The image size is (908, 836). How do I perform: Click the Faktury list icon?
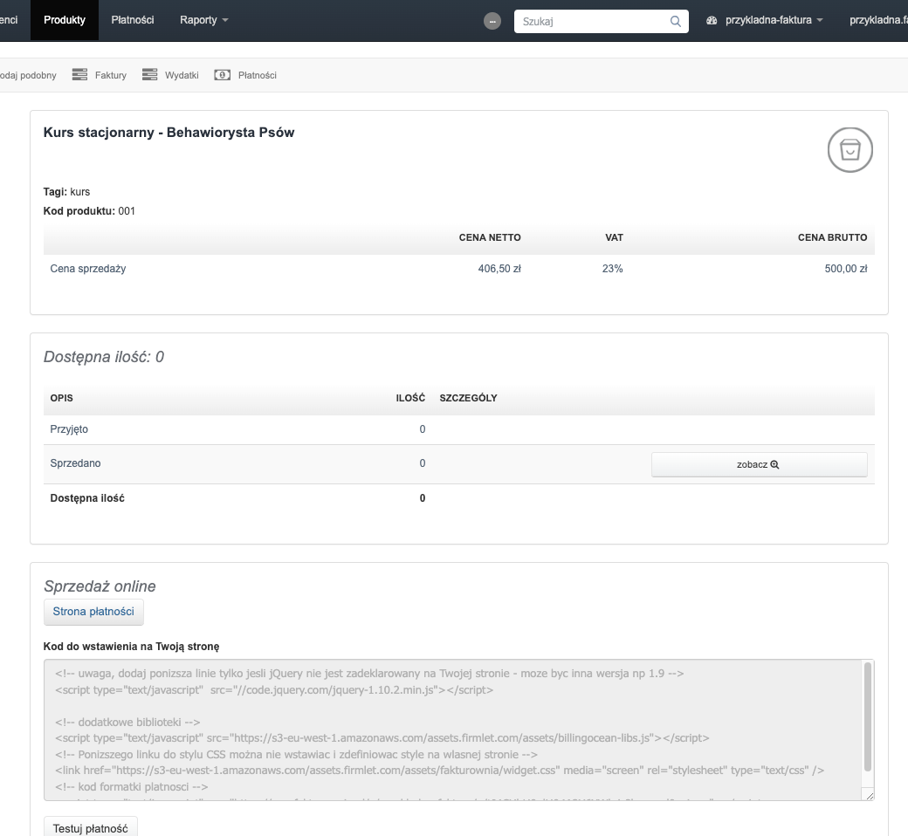(80, 75)
